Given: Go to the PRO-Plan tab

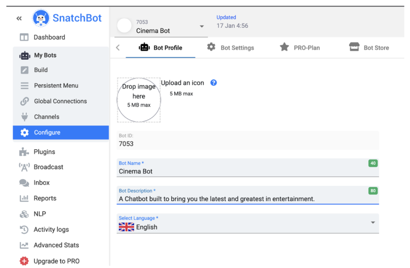Looking at the screenshot, I should (300, 48).
